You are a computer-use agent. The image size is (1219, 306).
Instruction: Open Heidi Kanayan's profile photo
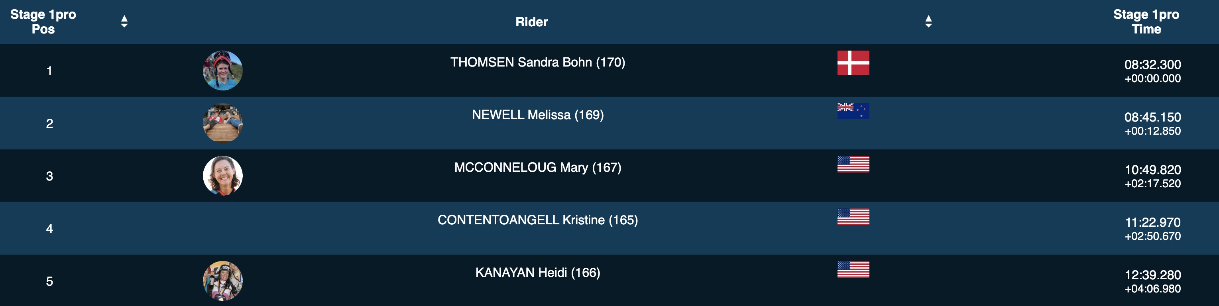click(222, 281)
